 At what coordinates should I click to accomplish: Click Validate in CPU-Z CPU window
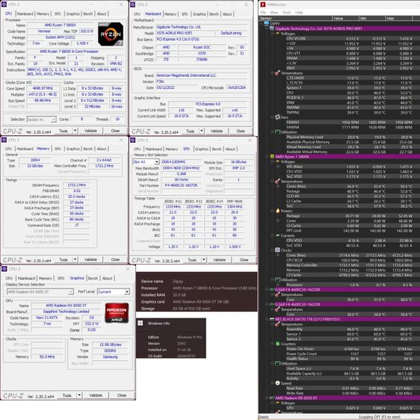coord(90,131)
